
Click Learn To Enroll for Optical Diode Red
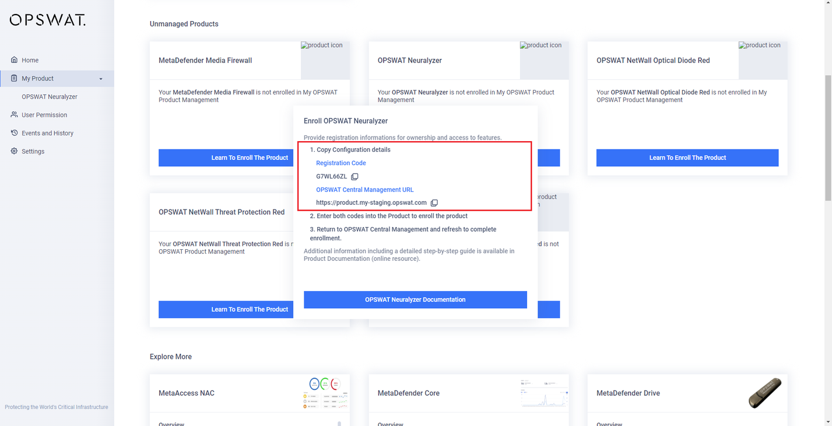pos(687,158)
